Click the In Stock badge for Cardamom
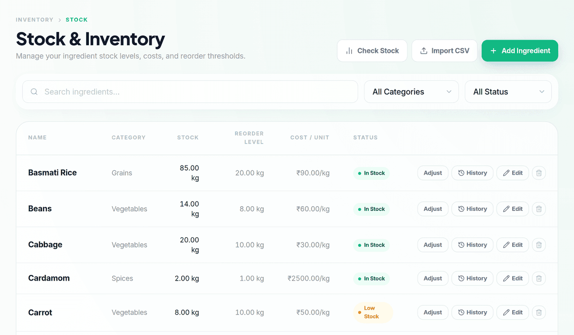The height and width of the screenshot is (335, 574). [372, 278]
